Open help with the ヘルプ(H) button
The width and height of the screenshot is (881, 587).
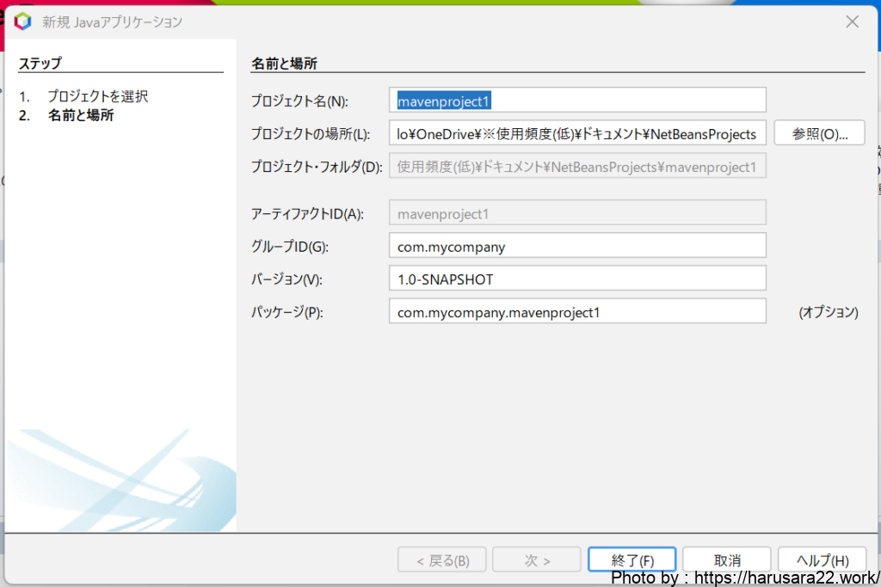pos(822,560)
